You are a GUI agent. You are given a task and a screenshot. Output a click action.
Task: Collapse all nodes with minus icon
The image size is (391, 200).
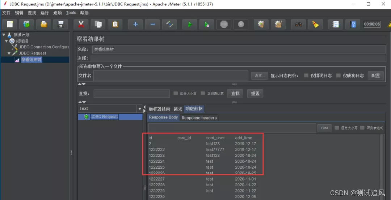tap(152, 24)
